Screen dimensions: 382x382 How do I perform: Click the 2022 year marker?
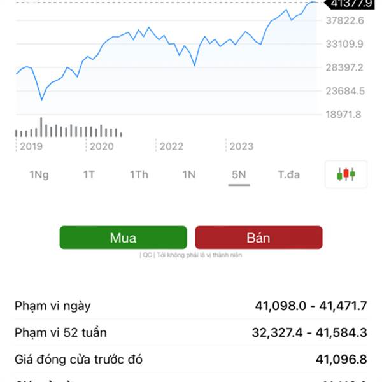[x=171, y=146]
